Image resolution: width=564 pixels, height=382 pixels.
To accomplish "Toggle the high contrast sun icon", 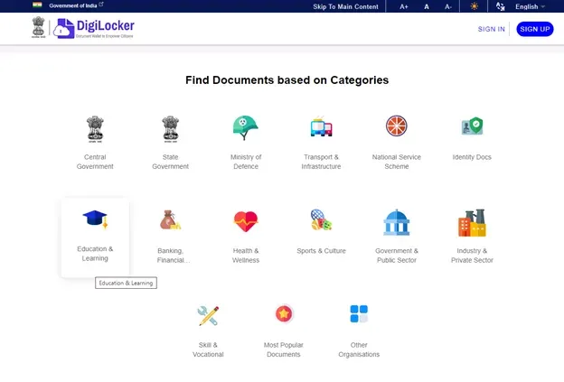I will coord(475,6).
